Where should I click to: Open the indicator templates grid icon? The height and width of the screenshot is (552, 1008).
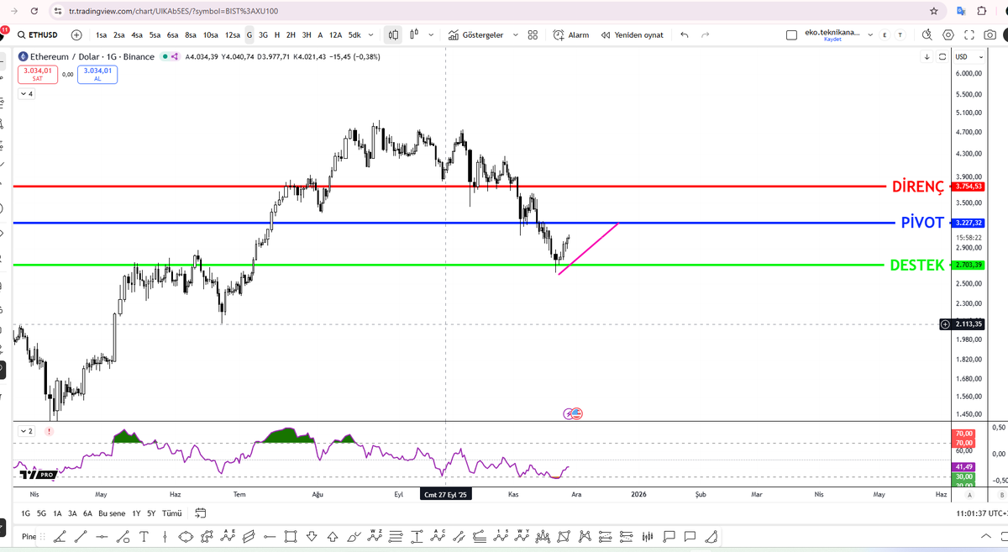point(533,35)
